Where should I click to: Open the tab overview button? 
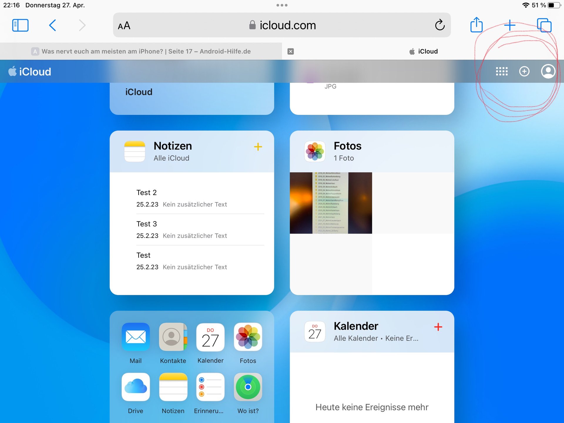click(x=544, y=25)
